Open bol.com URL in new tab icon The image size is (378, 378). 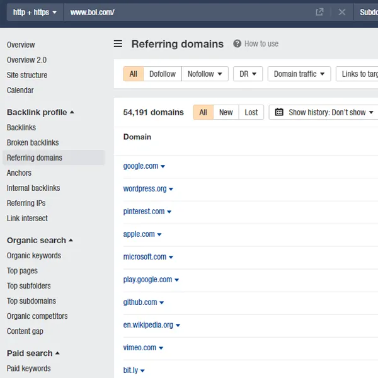tap(319, 12)
